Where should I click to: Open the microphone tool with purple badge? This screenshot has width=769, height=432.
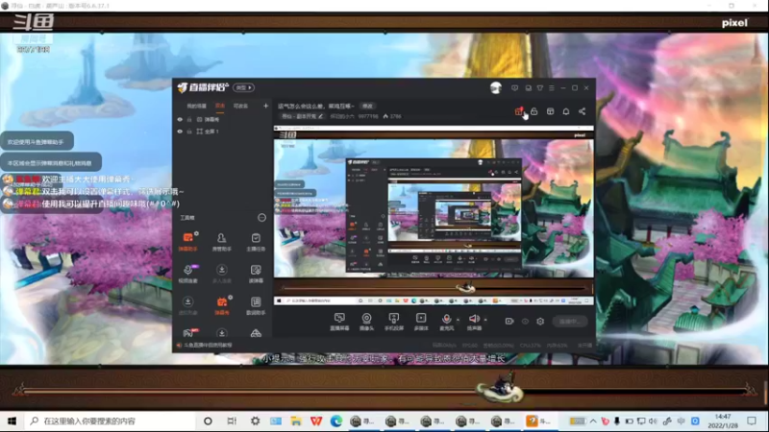(x=187, y=274)
